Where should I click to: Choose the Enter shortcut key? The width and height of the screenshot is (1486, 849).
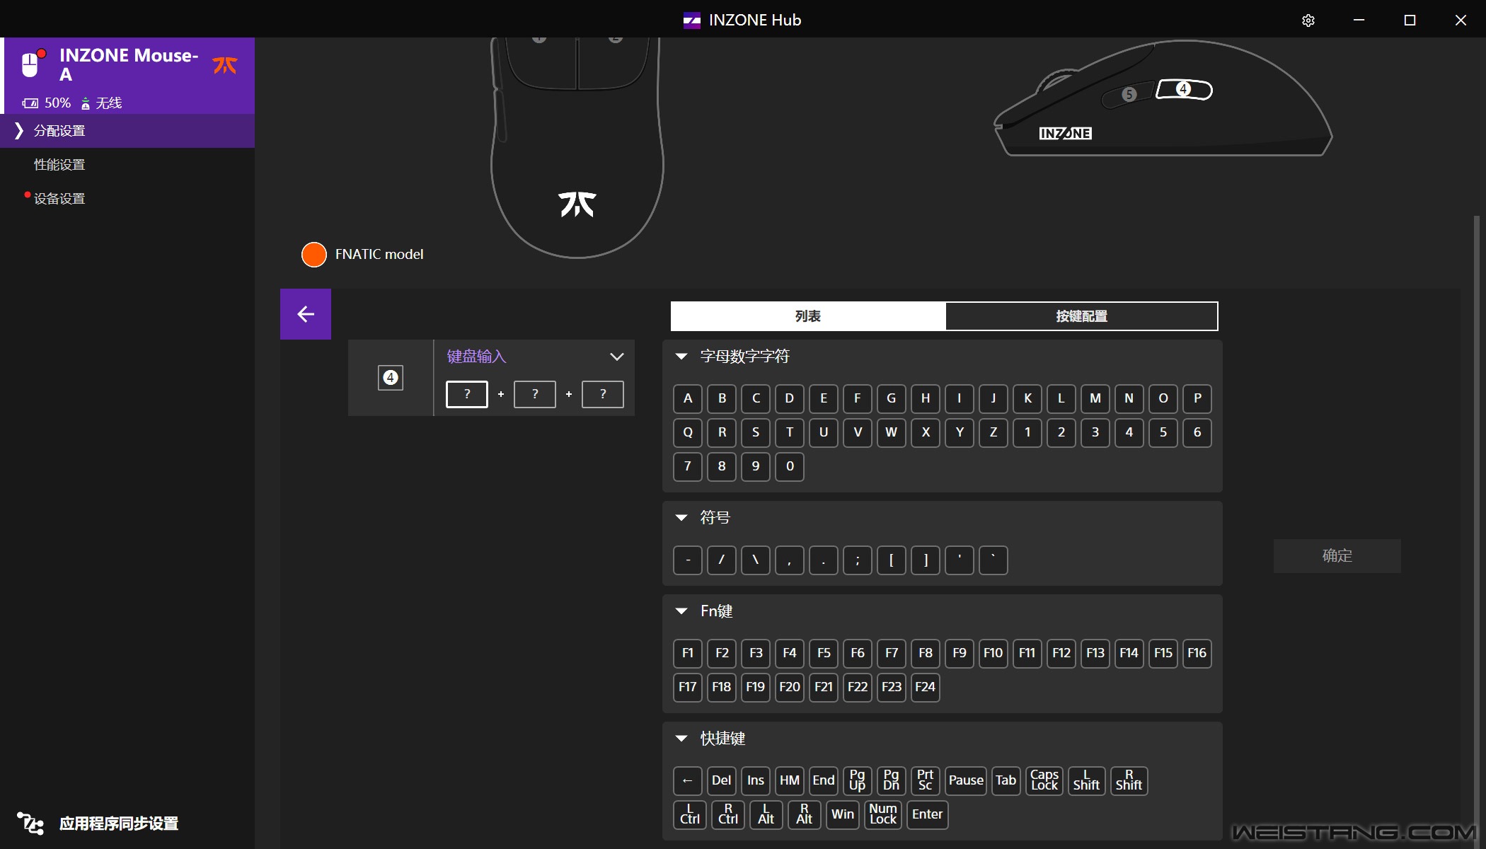pyautogui.click(x=928, y=814)
